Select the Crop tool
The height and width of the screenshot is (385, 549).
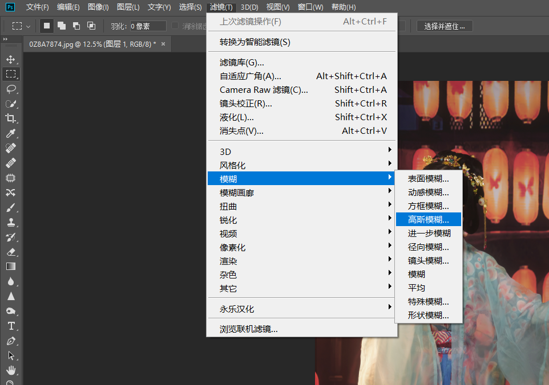11,118
